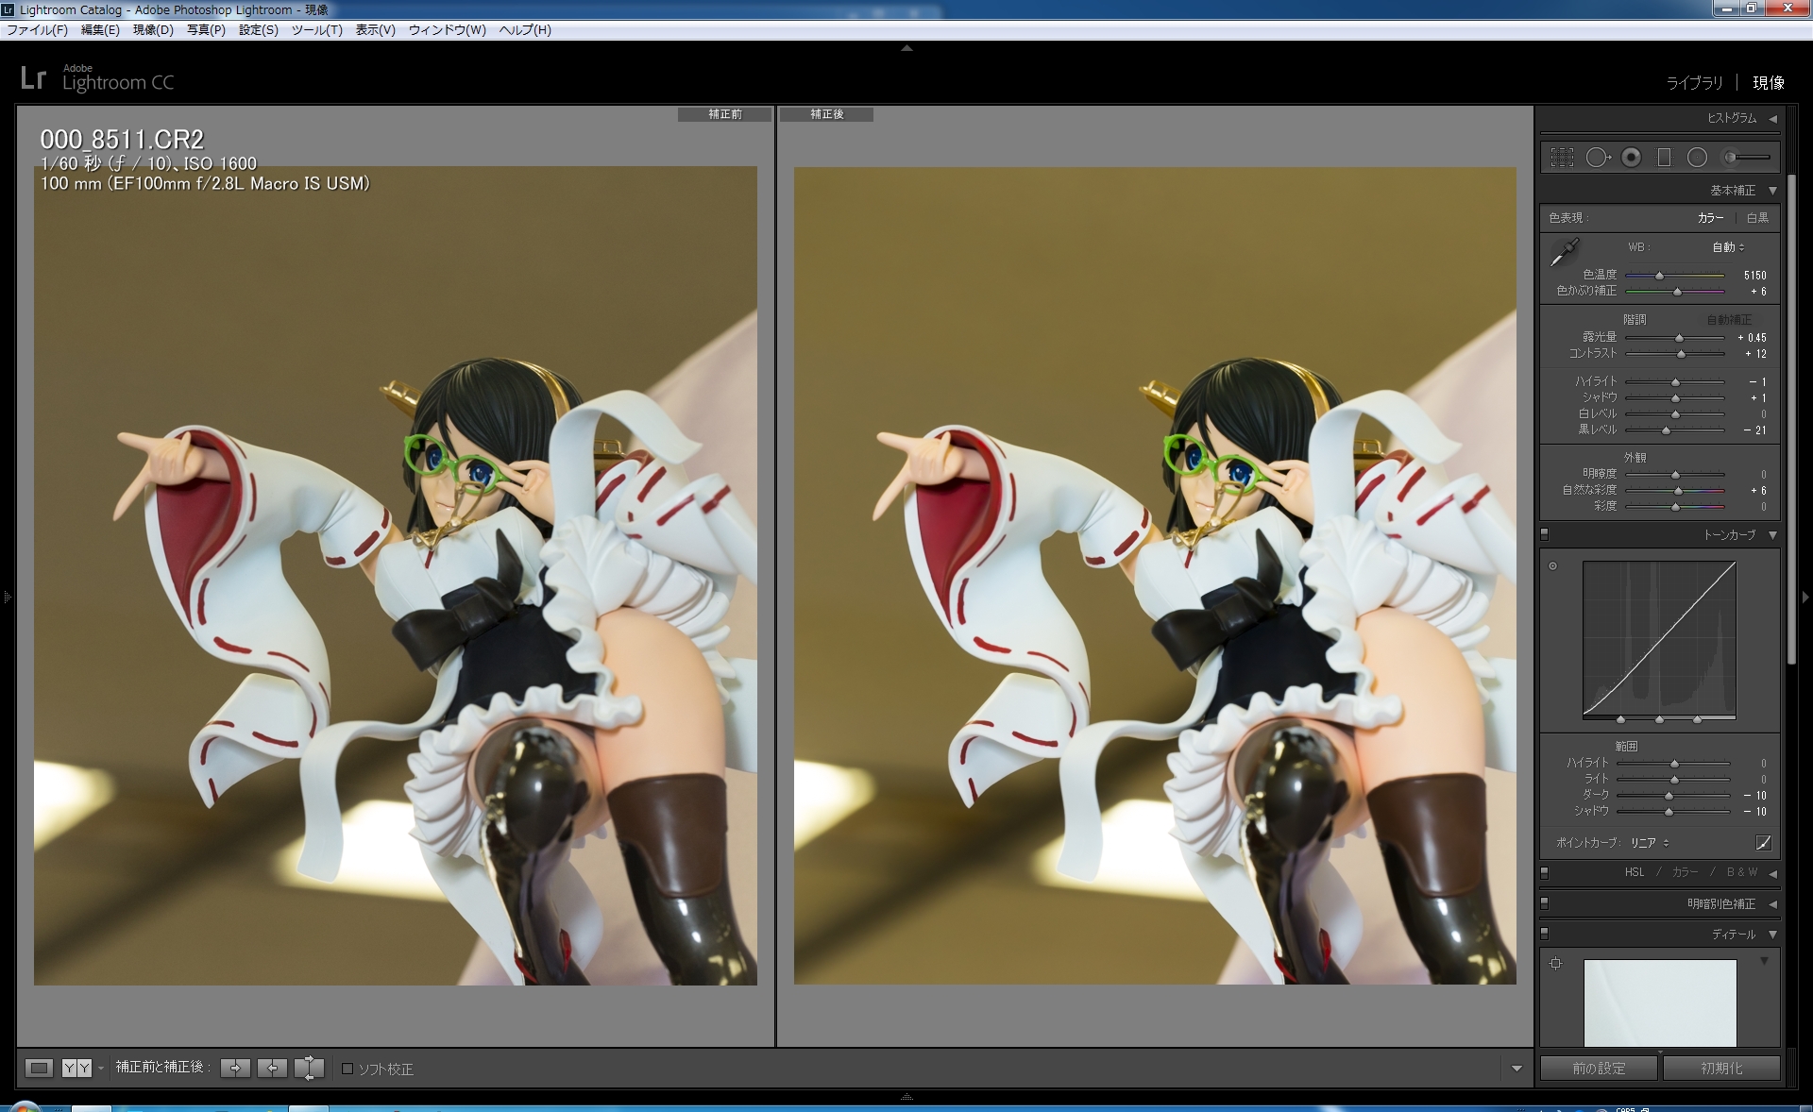Copy Before settings to After arrow

(235, 1068)
